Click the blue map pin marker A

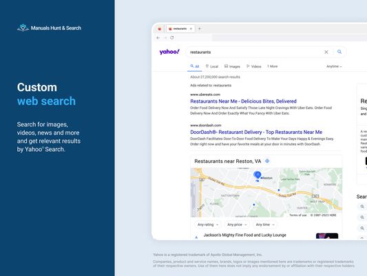point(258,175)
